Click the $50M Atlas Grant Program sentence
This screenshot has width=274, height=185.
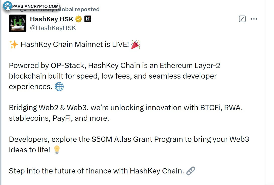coord(129,139)
